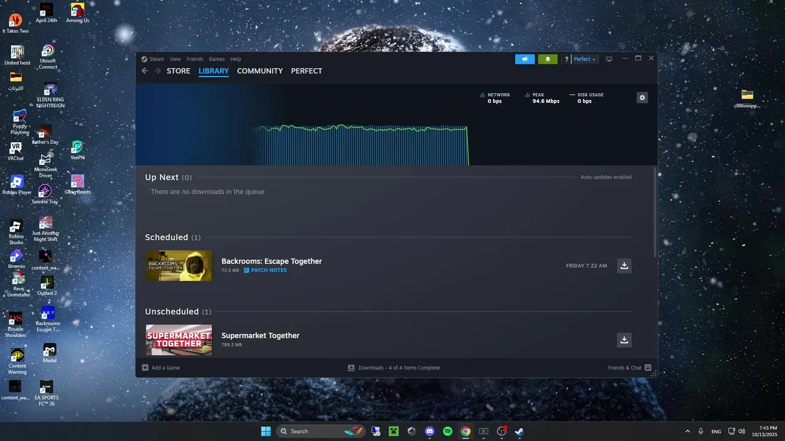Click the downloads list vertical scrollbar
This screenshot has height=441, width=785.
(x=656, y=212)
